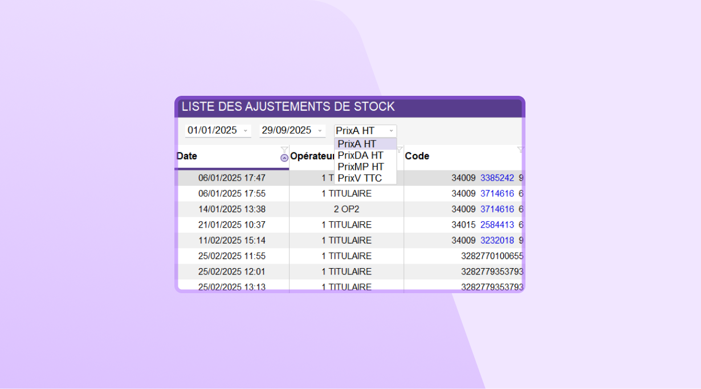Open code link 3714616 in 06/01/2025 17:55 row

pyautogui.click(x=497, y=193)
